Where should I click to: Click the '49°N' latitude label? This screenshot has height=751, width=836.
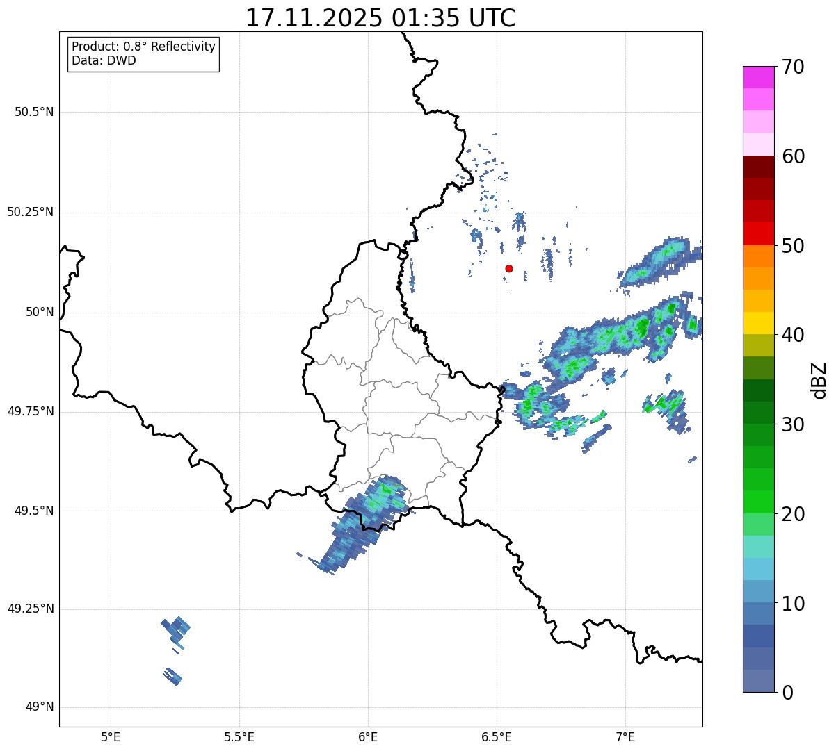tap(40, 707)
